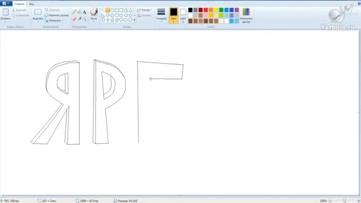This screenshot has height=203, width=361.
Task: Pick the green color swatch
Action: (221, 10)
